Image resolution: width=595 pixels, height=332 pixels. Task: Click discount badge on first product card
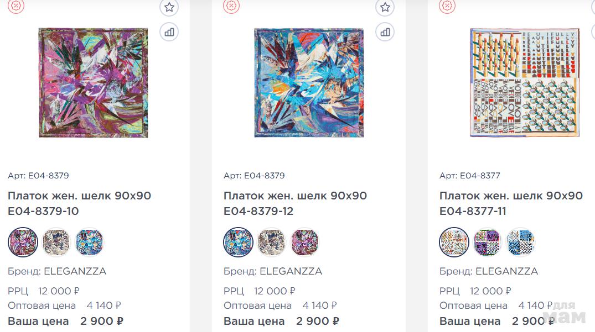(x=16, y=6)
